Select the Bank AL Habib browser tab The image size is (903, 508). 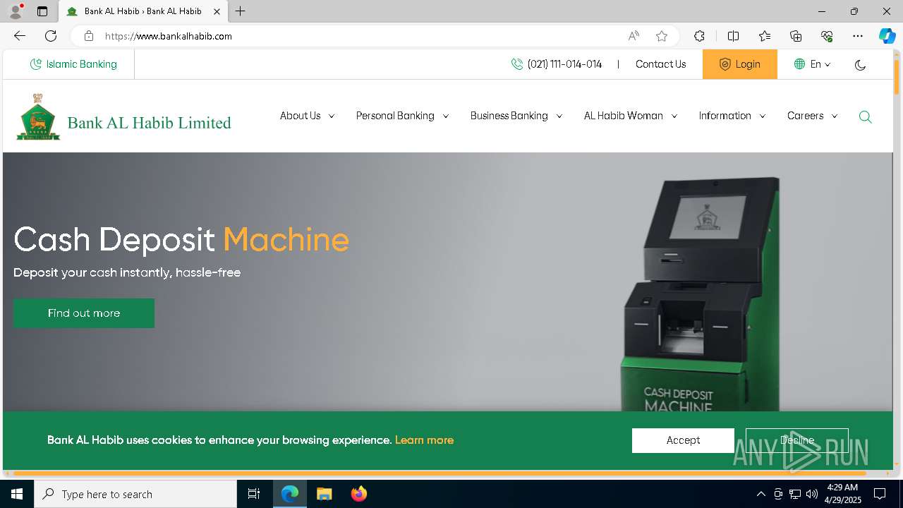144,11
